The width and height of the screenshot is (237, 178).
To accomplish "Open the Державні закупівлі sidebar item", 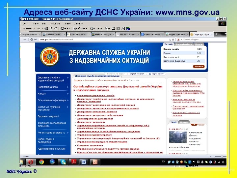I will tap(48, 116).
